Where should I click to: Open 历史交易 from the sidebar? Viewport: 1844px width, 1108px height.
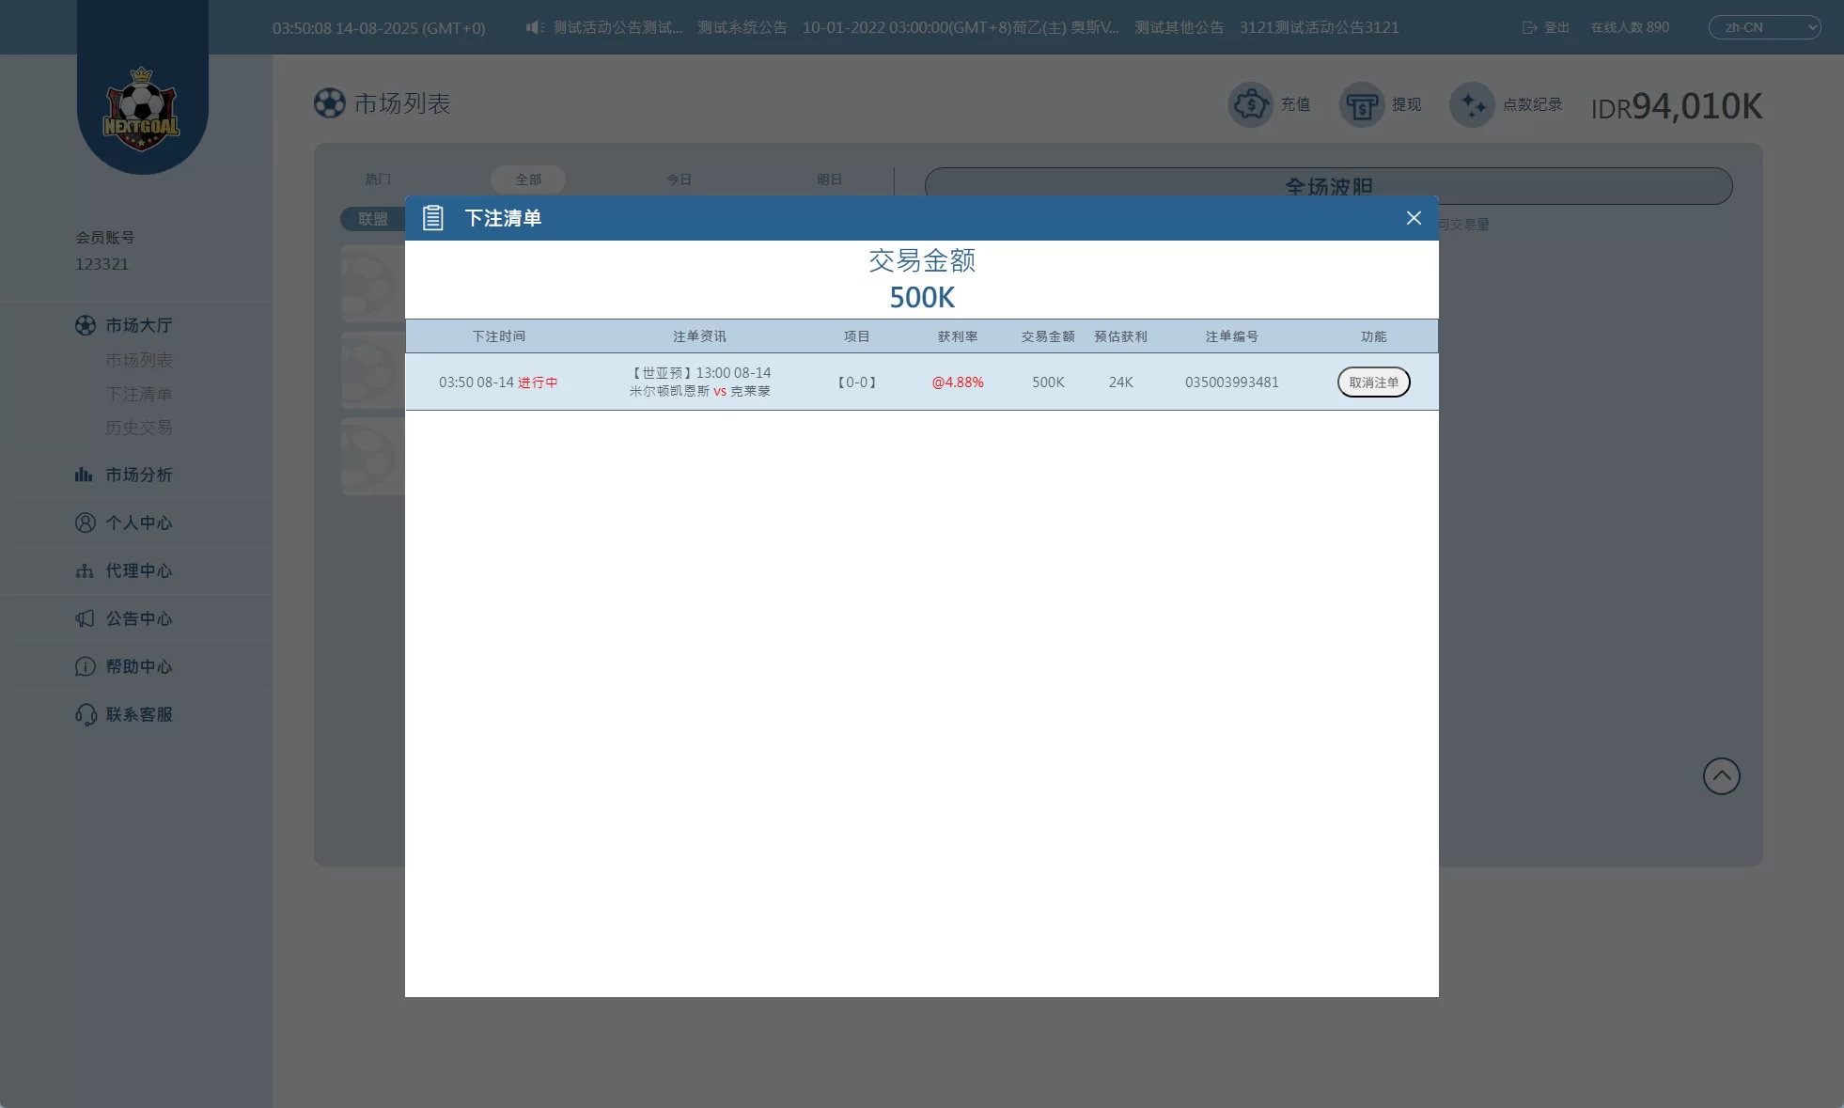138,428
